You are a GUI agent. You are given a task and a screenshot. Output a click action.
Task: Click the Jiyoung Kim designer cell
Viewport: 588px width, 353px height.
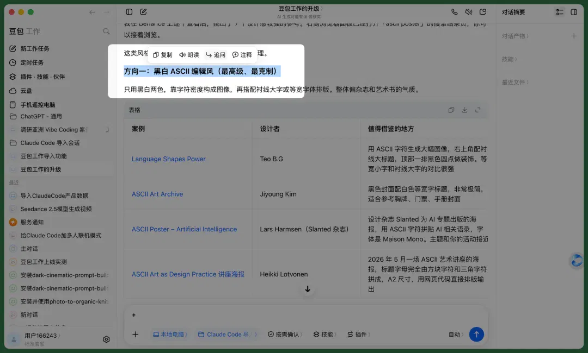(x=278, y=194)
